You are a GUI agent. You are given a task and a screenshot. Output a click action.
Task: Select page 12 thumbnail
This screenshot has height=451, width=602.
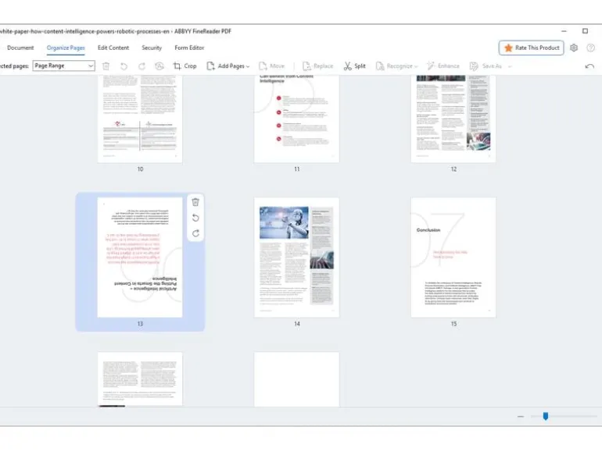[453, 119]
